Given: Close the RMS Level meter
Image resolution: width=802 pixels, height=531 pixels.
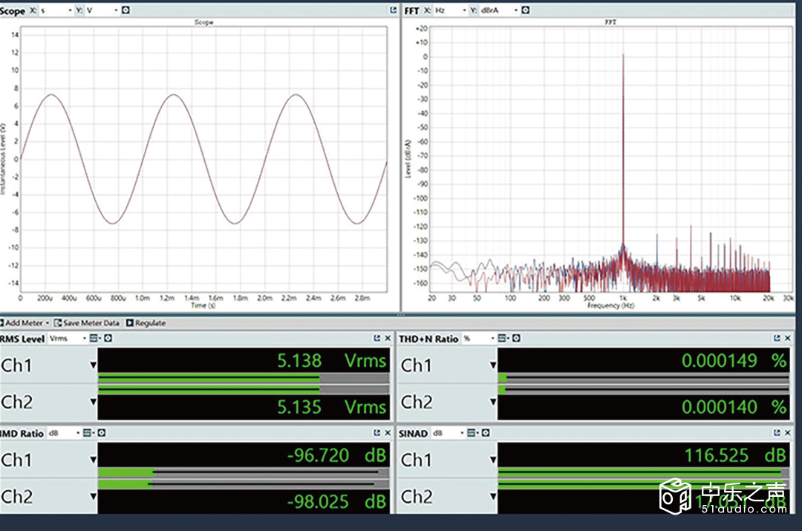Looking at the screenshot, I should click(x=388, y=339).
